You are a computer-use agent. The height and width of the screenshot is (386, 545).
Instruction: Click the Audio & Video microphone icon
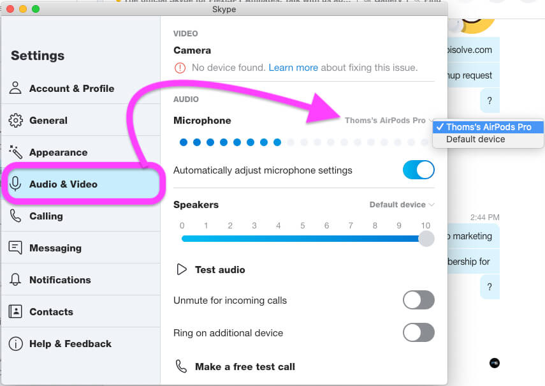(x=15, y=184)
